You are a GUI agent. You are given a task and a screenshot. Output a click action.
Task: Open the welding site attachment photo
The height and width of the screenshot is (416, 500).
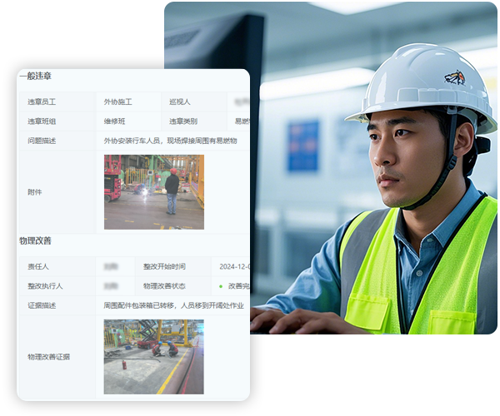point(153,191)
